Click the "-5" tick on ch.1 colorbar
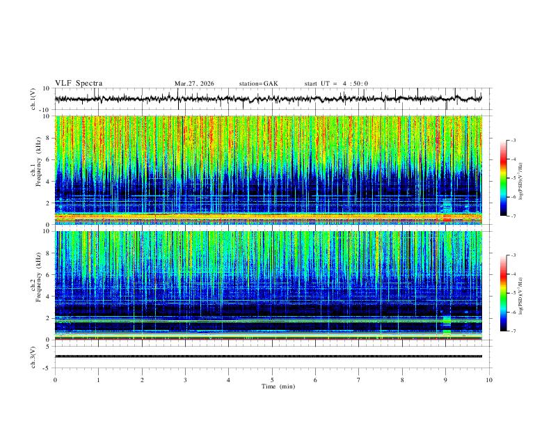The width and height of the screenshot is (551, 426). click(x=513, y=178)
